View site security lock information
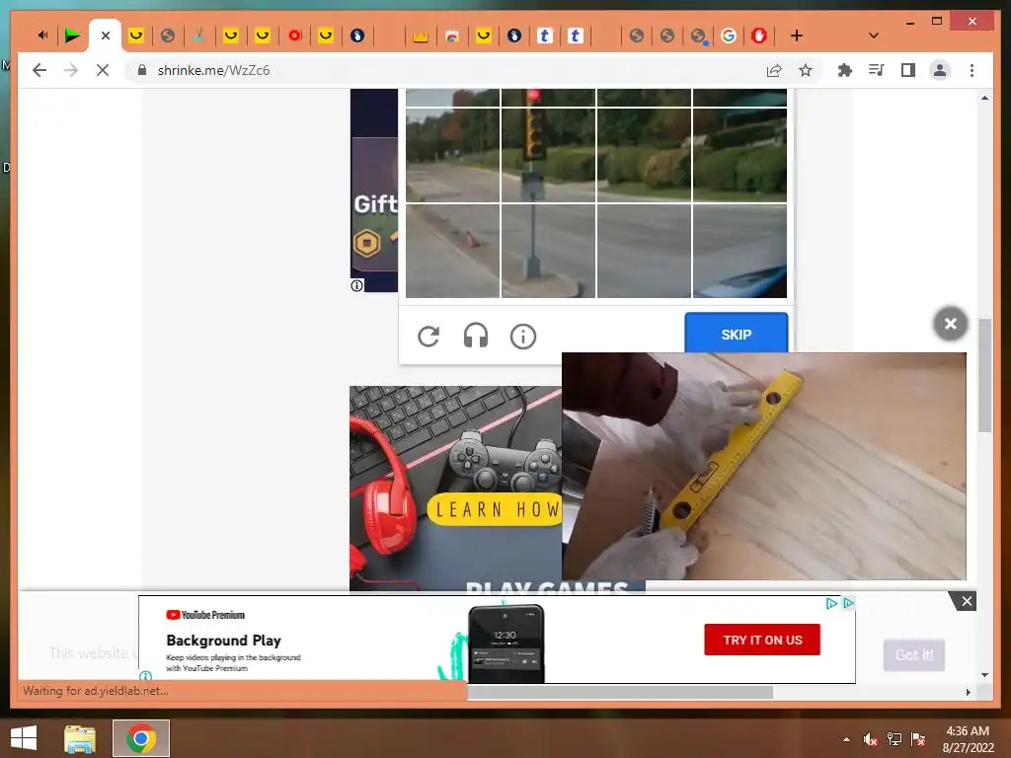 pos(142,70)
